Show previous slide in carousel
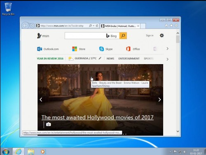The width and height of the screenshot is (206, 155). (x=41, y=99)
